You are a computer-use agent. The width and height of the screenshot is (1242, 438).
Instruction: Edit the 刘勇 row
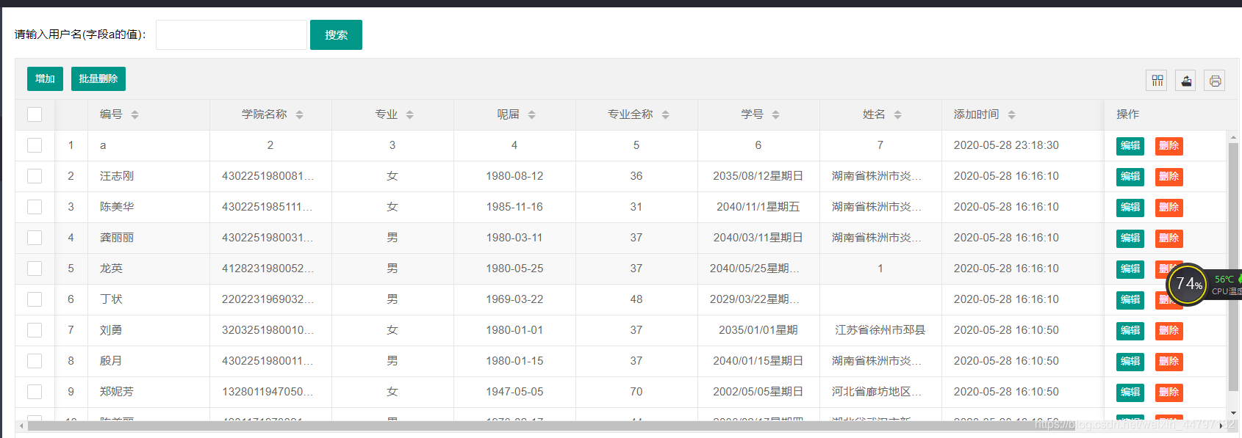1130,331
